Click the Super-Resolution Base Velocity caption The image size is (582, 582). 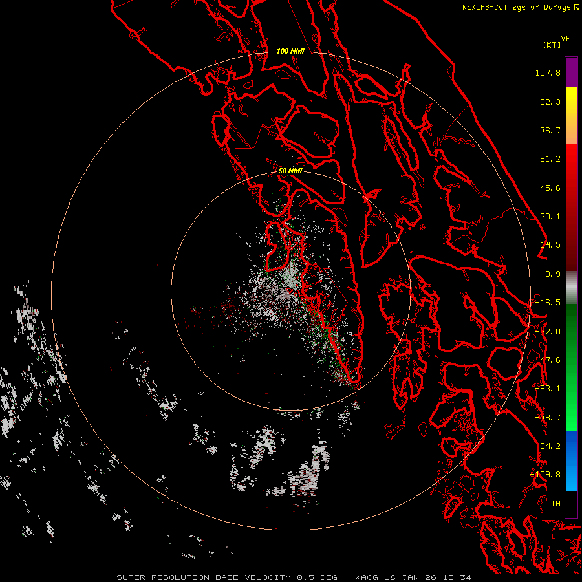tap(294, 577)
